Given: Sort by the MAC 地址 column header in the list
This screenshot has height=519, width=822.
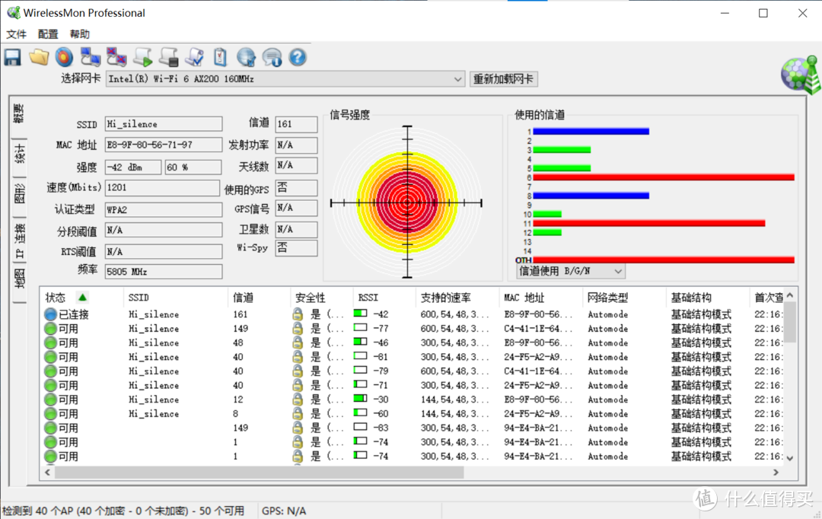Looking at the screenshot, I should (541, 298).
